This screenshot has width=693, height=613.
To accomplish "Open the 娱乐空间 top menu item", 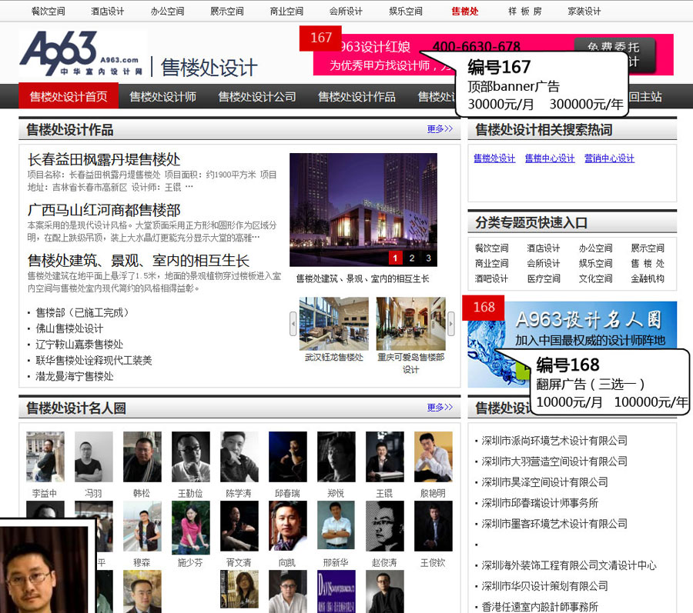I will (405, 11).
